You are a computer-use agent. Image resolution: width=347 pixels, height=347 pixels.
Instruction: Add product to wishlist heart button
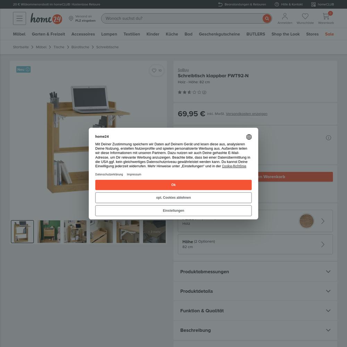(x=157, y=70)
